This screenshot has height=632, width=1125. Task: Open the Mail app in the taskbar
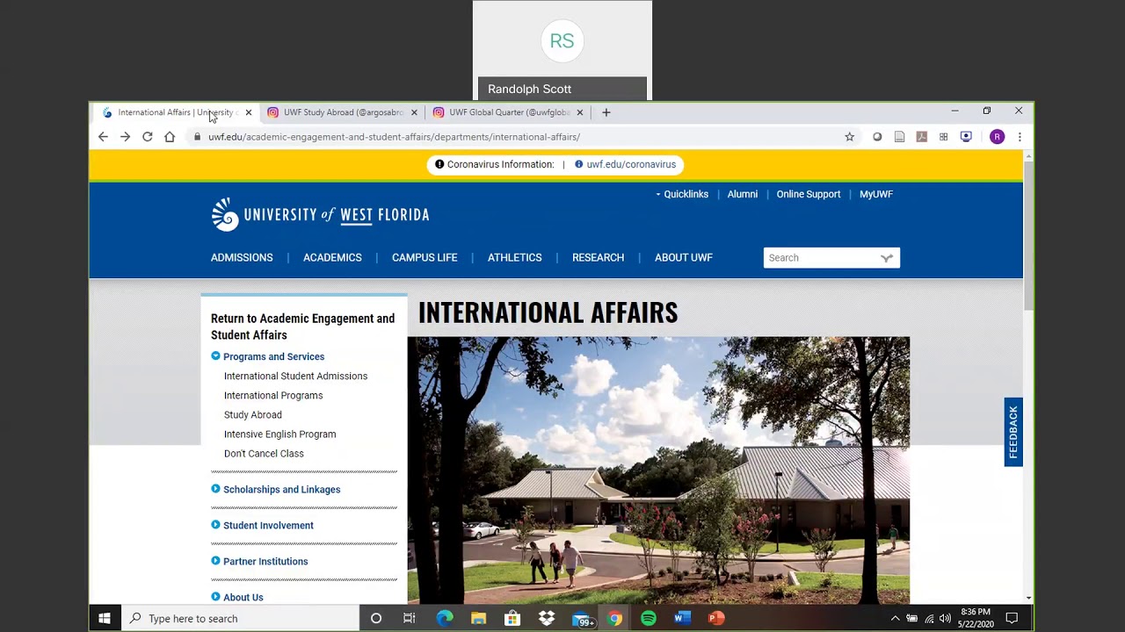coord(581,619)
